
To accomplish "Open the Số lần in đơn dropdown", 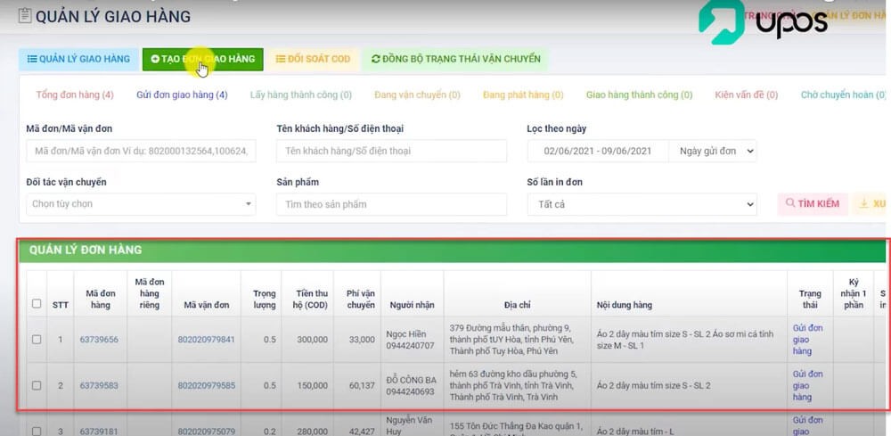I will point(642,204).
